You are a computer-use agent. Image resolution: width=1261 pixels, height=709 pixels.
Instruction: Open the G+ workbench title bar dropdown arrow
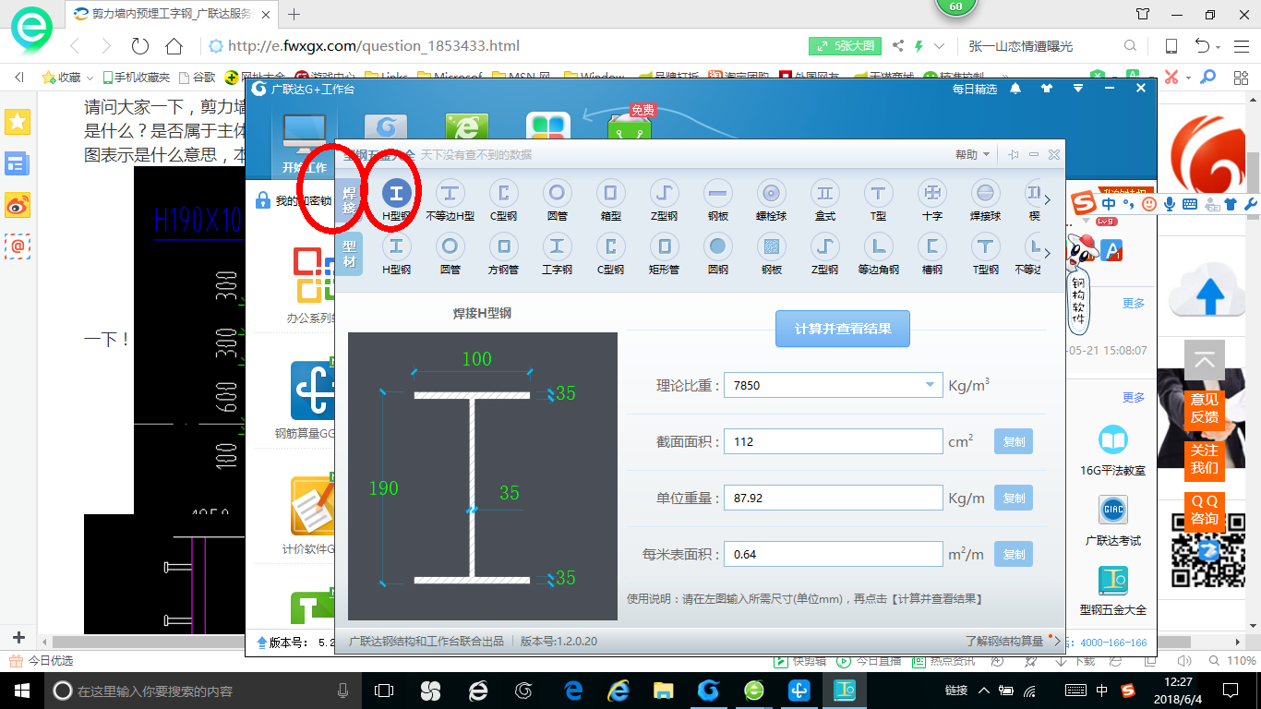click(x=1078, y=89)
